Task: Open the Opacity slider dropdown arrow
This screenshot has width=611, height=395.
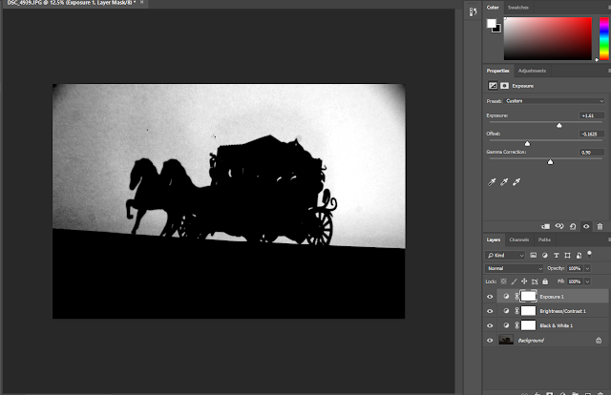Action: (588, 268)
